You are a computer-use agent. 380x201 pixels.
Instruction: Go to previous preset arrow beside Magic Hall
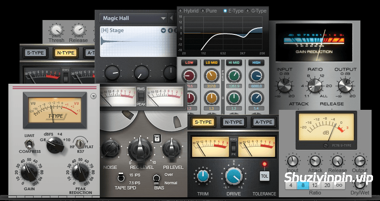pos(171,18)
